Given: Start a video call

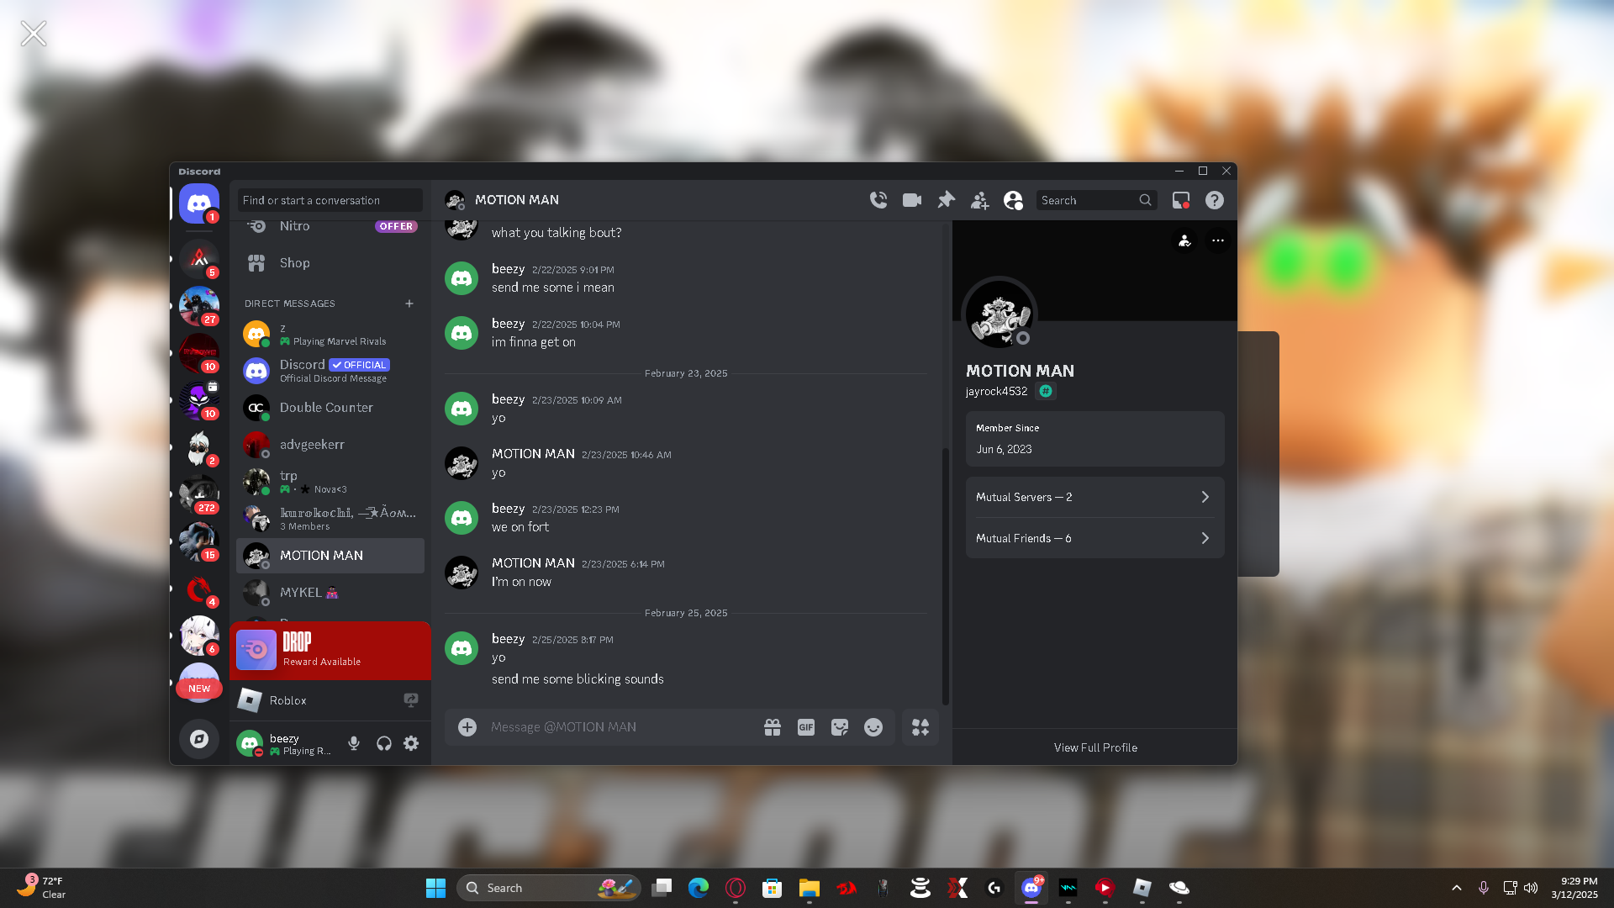Looking at the screenshot, I should (912, 200).
